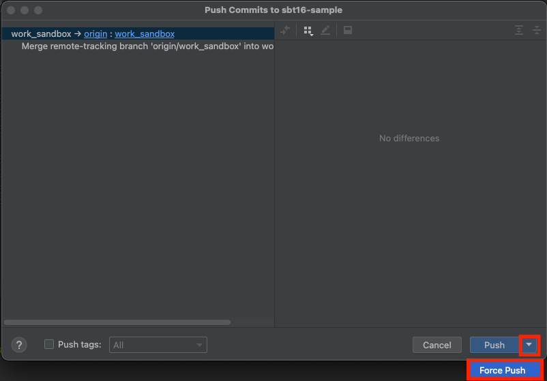
Task: Select the Merge remote-tracking branch commit row
Action: point(138,46)
